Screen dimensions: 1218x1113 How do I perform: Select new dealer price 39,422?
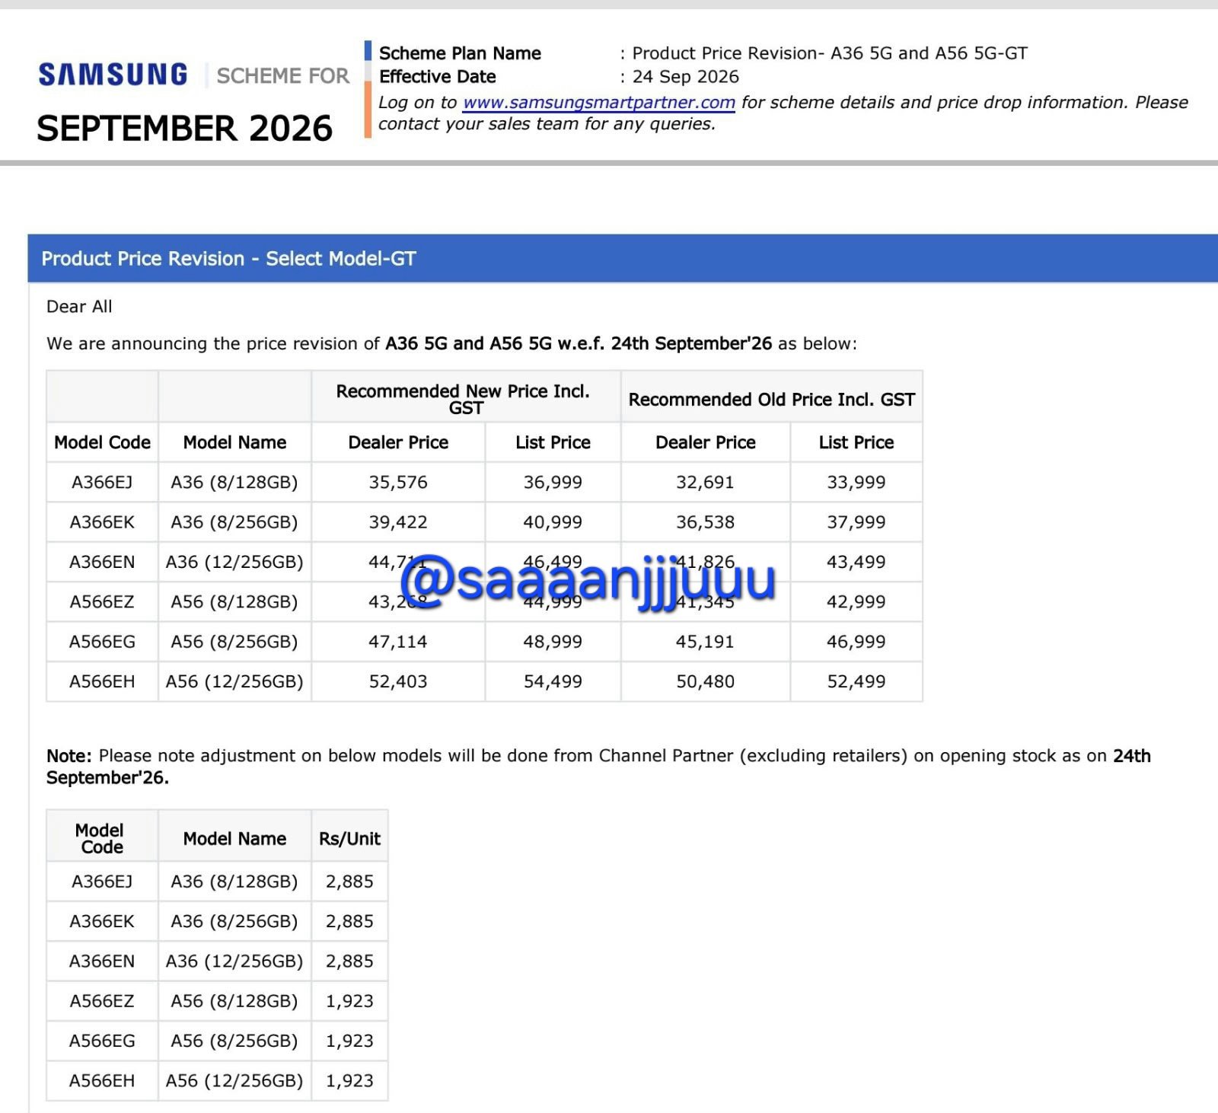[398, 522]
